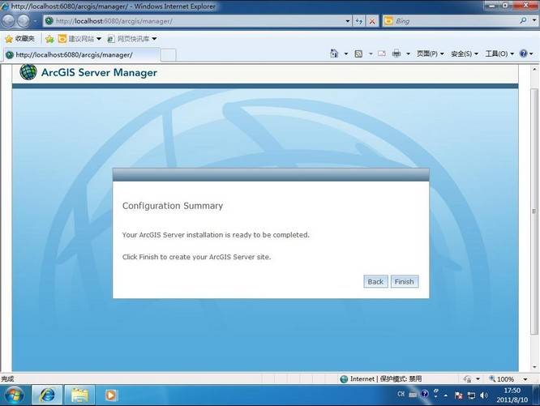Click the Windows Start button
This screenshot has width=540, height=406.
14,395
